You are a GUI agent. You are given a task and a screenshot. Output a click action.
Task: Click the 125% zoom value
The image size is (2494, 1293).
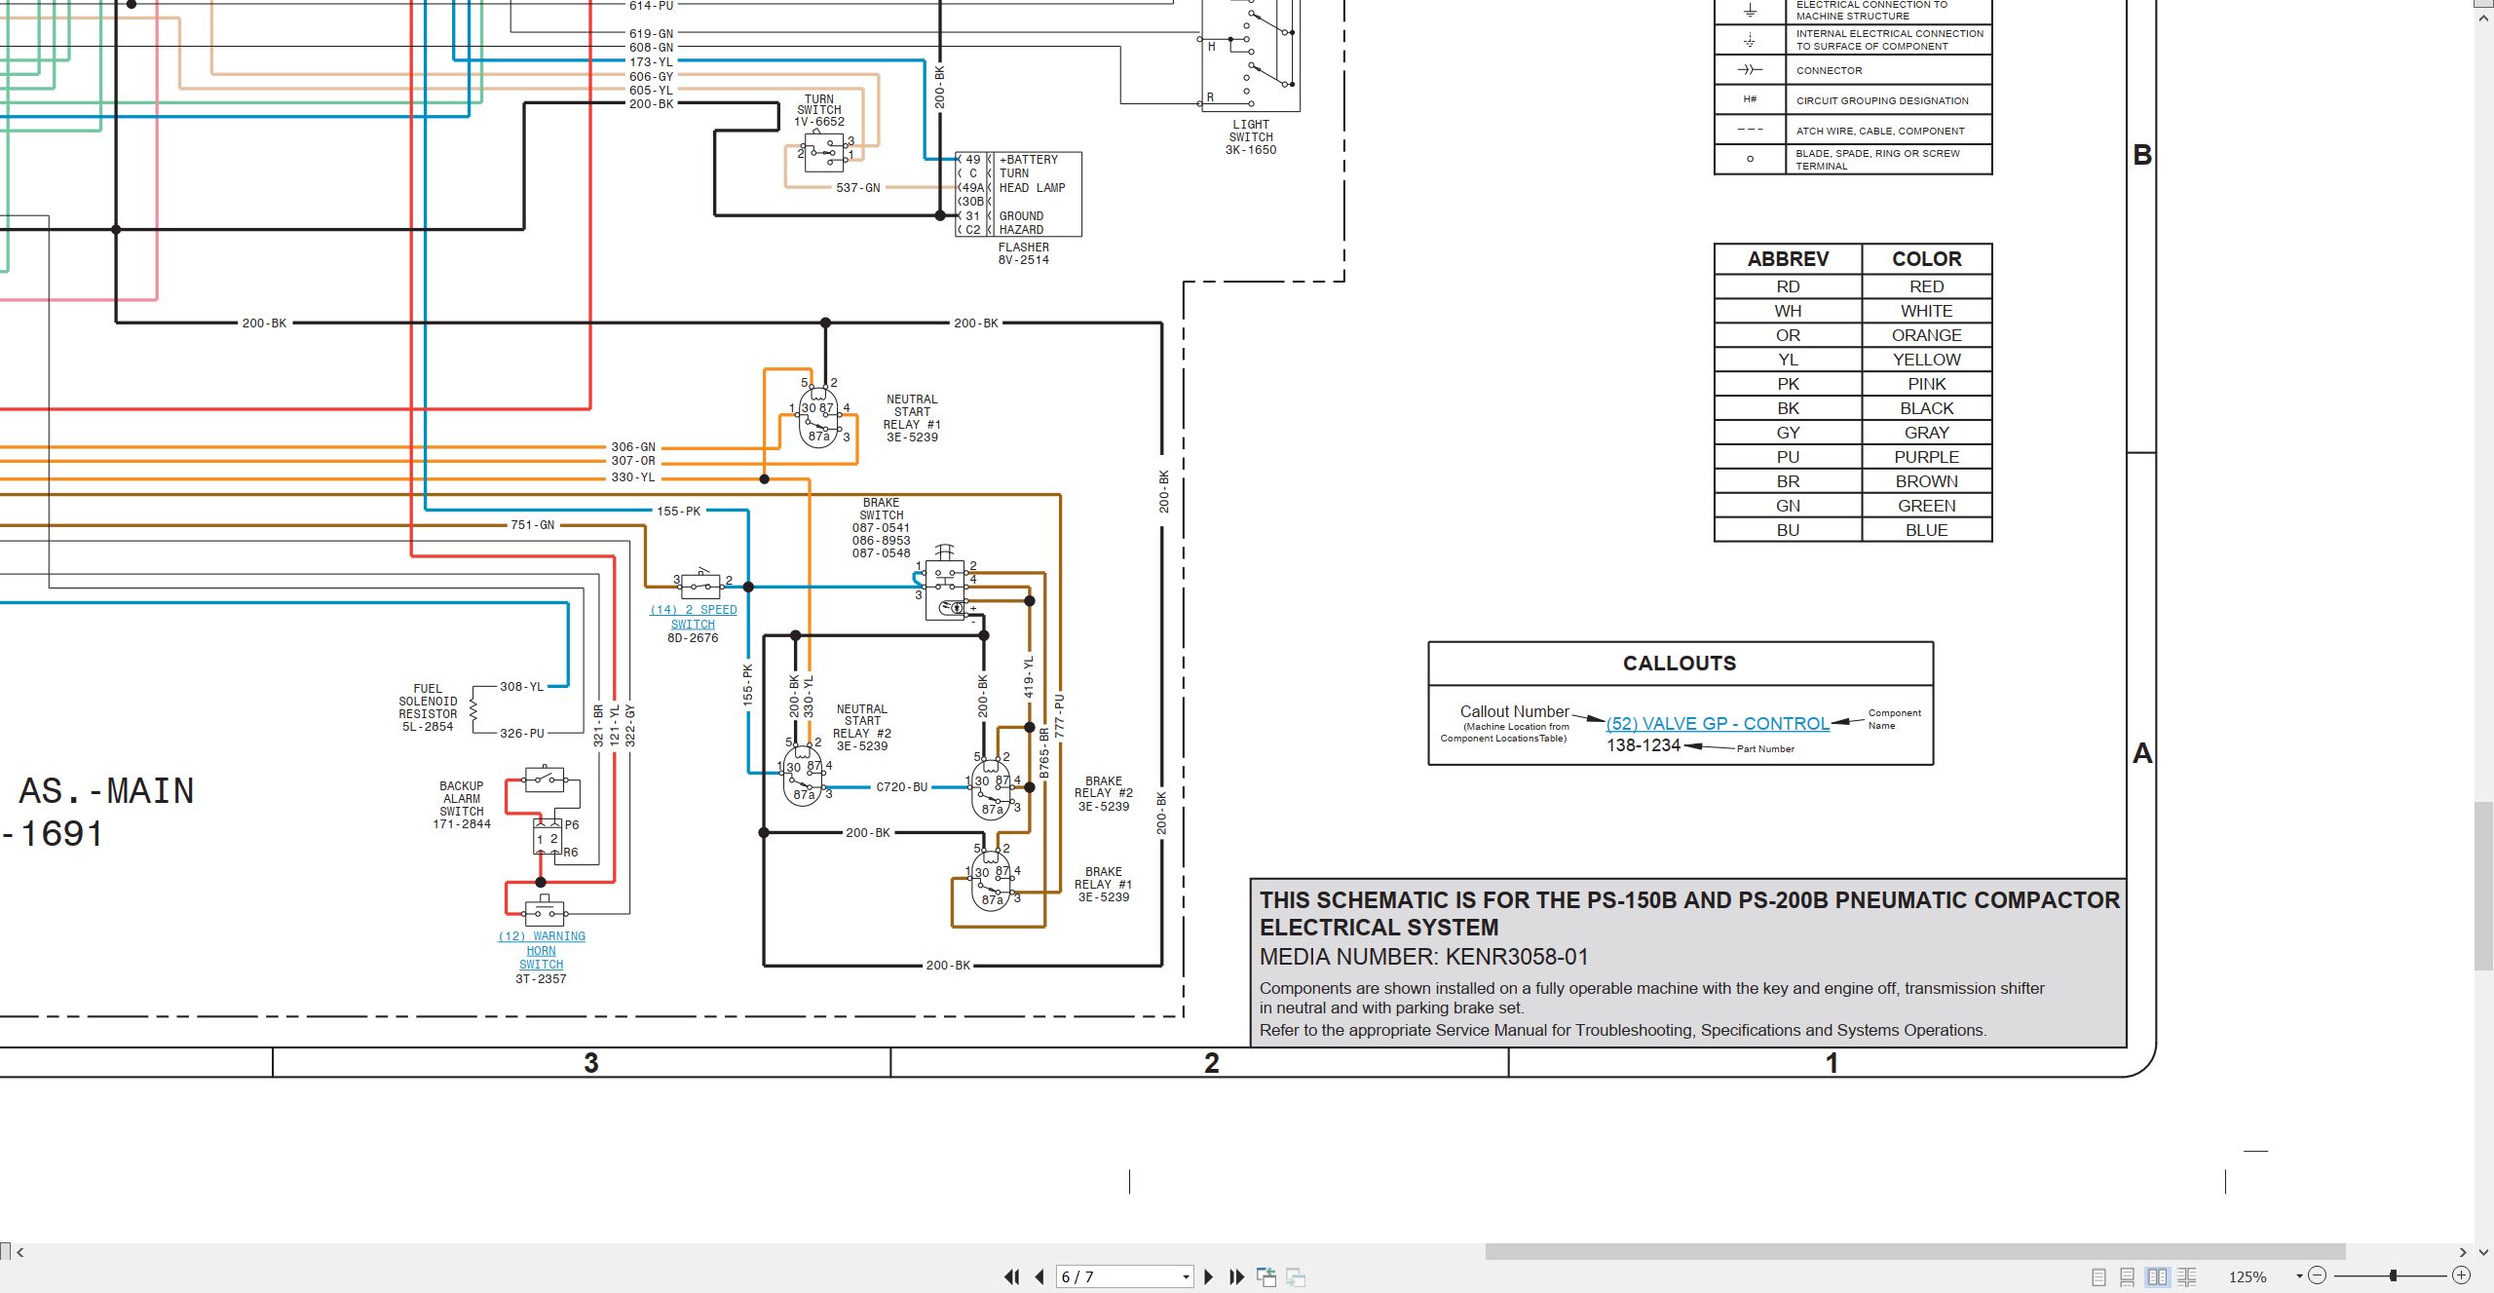point(2248,1276)
